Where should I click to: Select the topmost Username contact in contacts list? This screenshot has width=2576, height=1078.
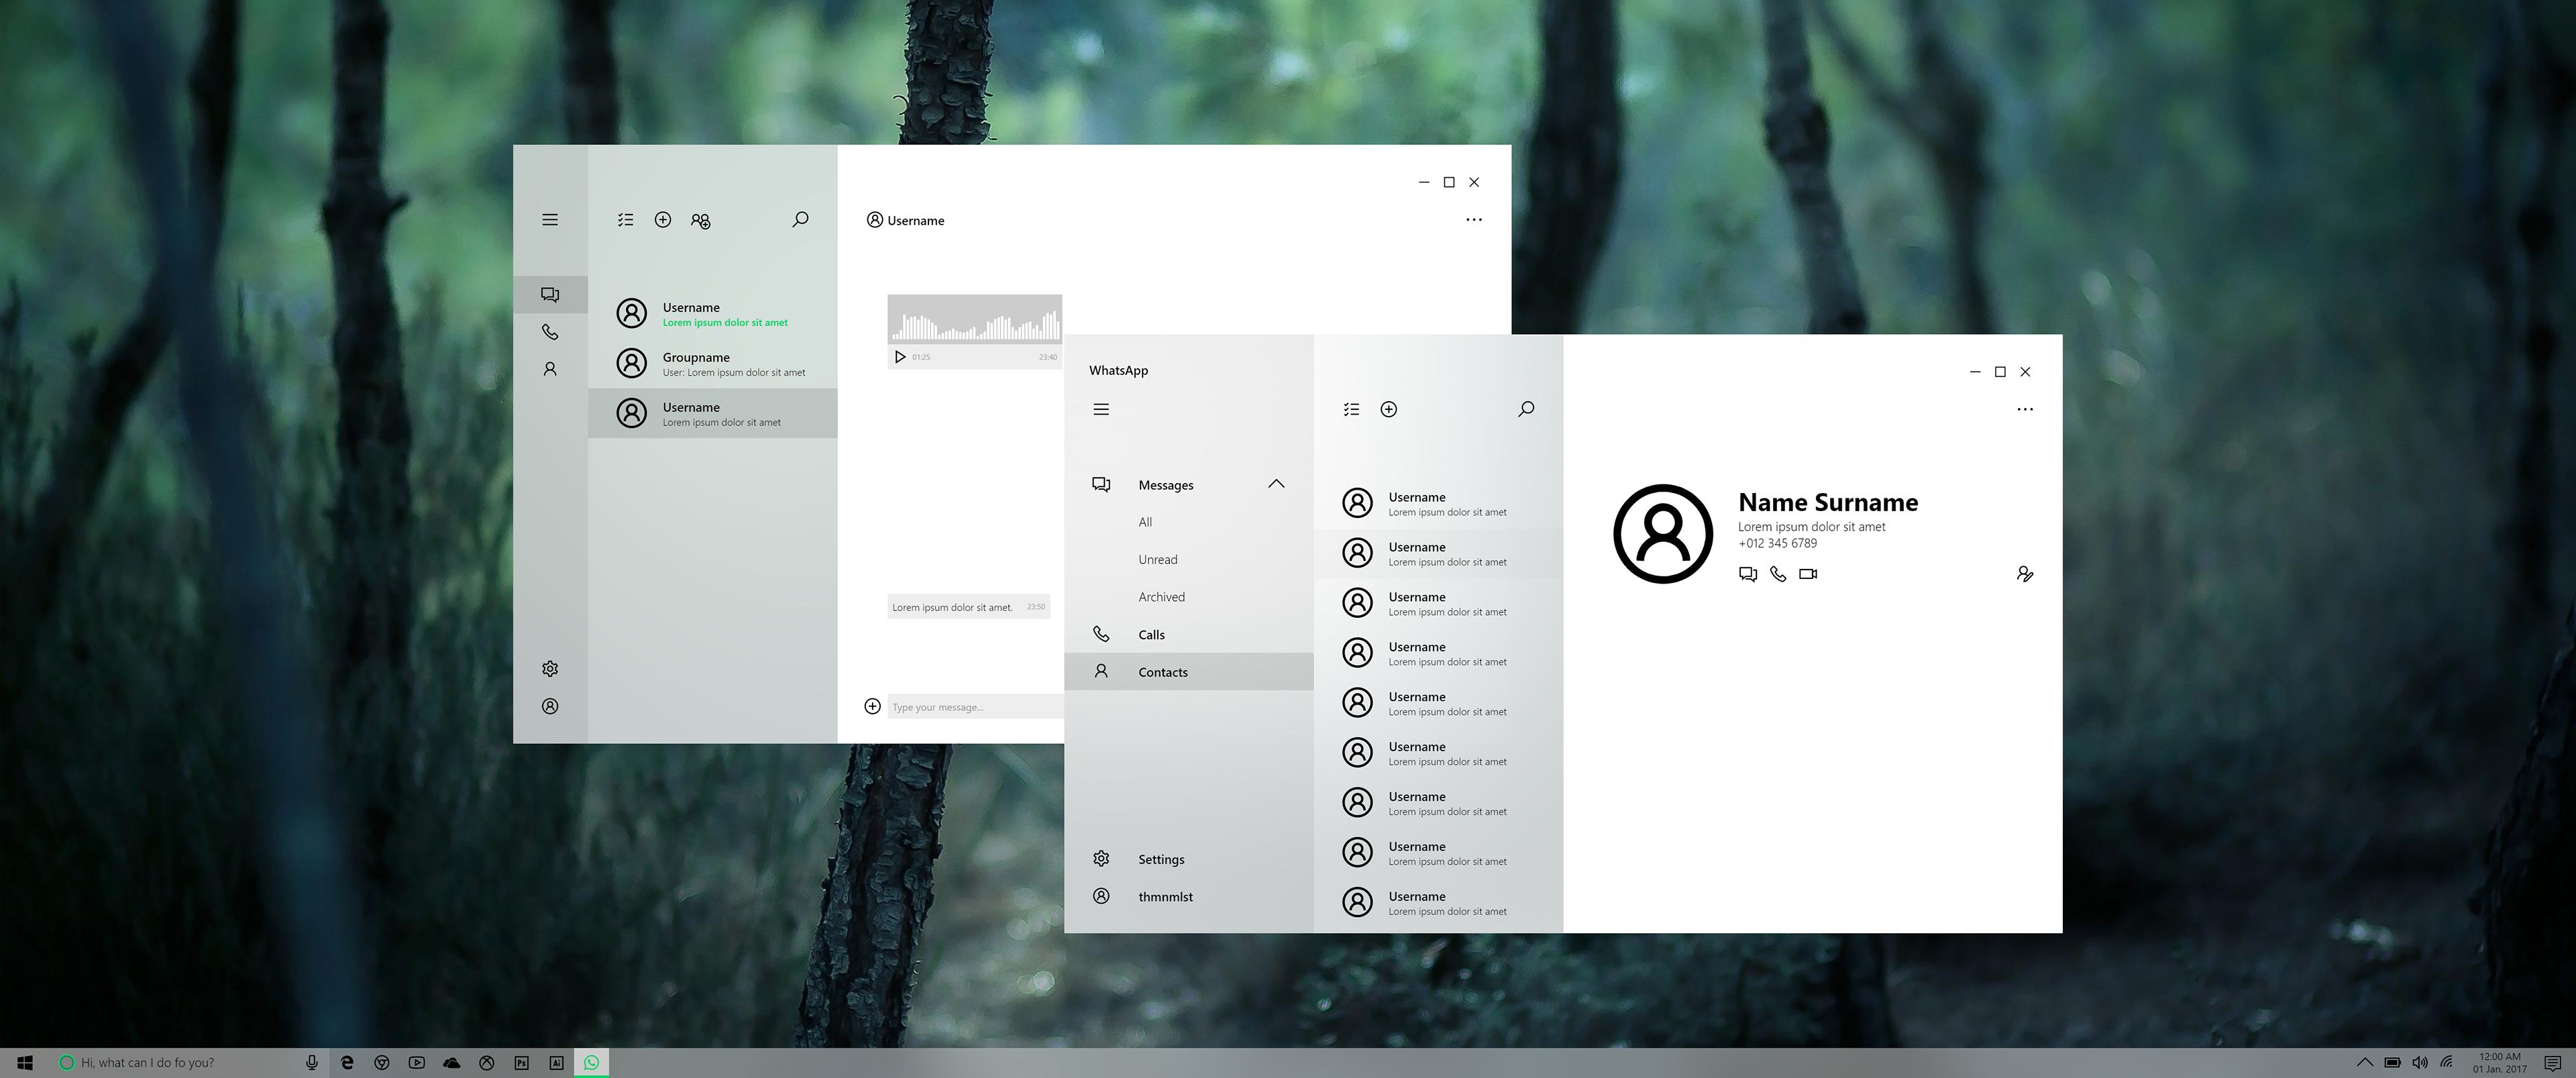click(1438, 503)
